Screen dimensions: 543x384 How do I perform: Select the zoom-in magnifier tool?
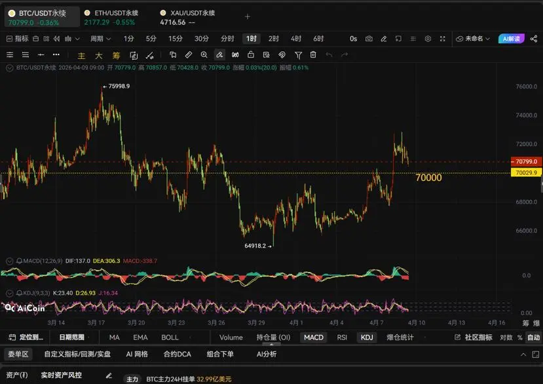(x=204, y=55)
